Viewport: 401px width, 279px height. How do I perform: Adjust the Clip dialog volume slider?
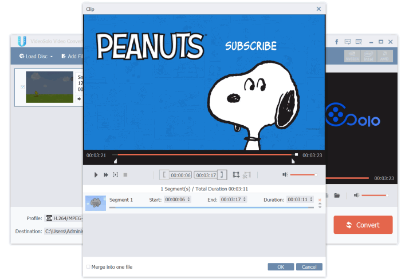click(304, 175)
